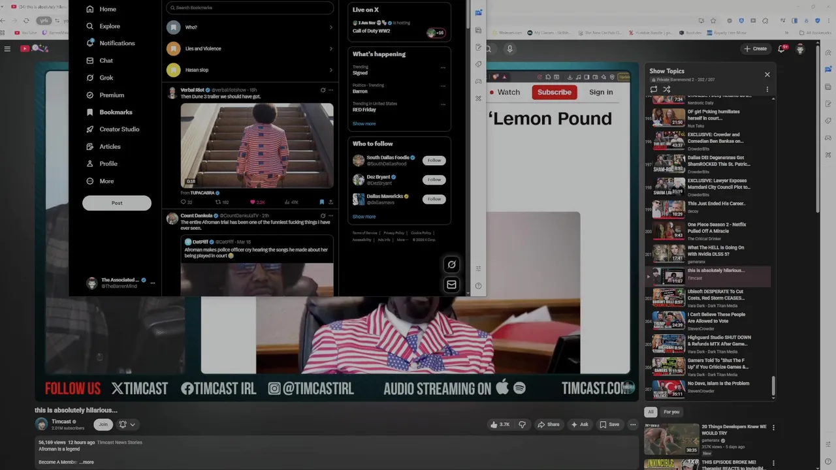836x470 pixels.
Task: Share the Verbal Riot post
Action: pyautogui.click(x=330, y=202)
